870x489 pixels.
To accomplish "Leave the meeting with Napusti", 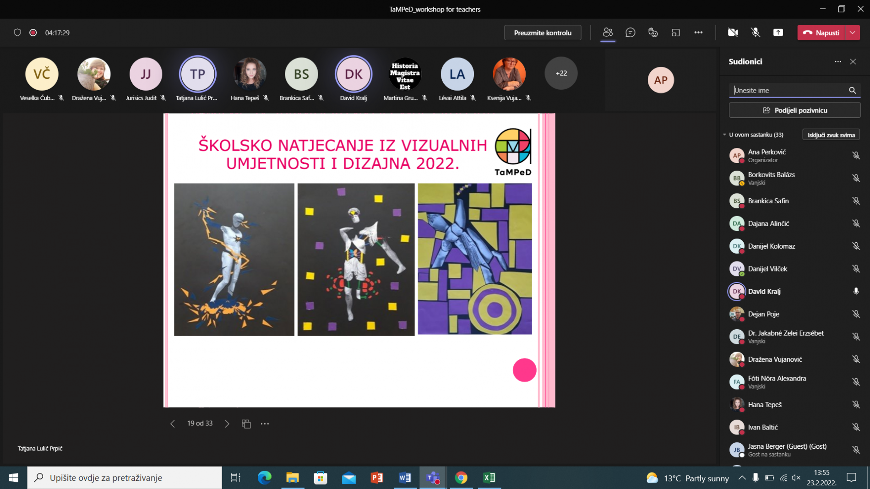I will coord(821,33).
